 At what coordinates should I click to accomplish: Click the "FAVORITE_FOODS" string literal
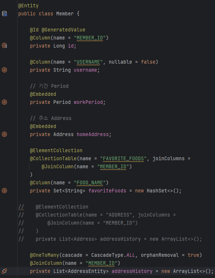click(x=123, y=158)
